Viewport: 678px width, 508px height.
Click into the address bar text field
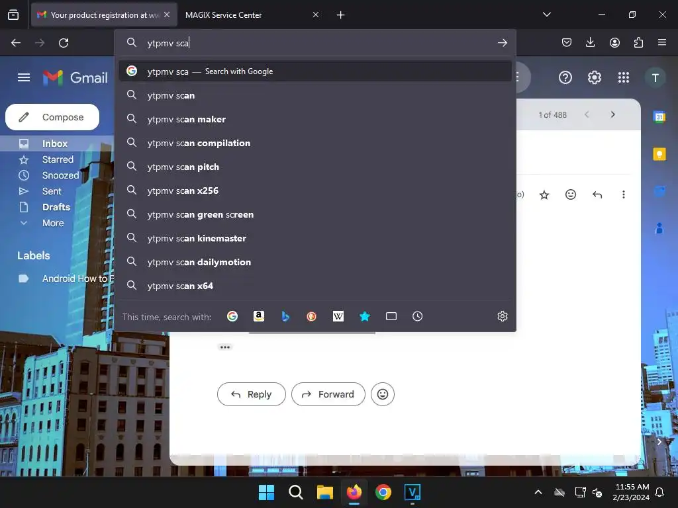pyautogui.click(x=316, y=43)
